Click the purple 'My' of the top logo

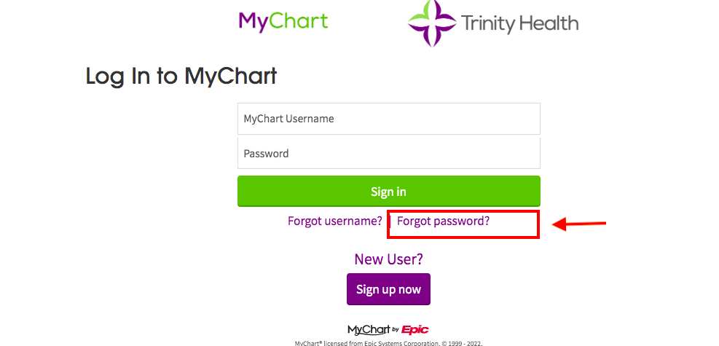pos(252,22)
